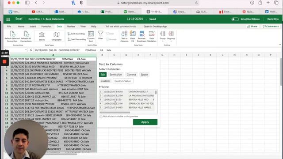Stop the screen recording red button

coord(4,62)
